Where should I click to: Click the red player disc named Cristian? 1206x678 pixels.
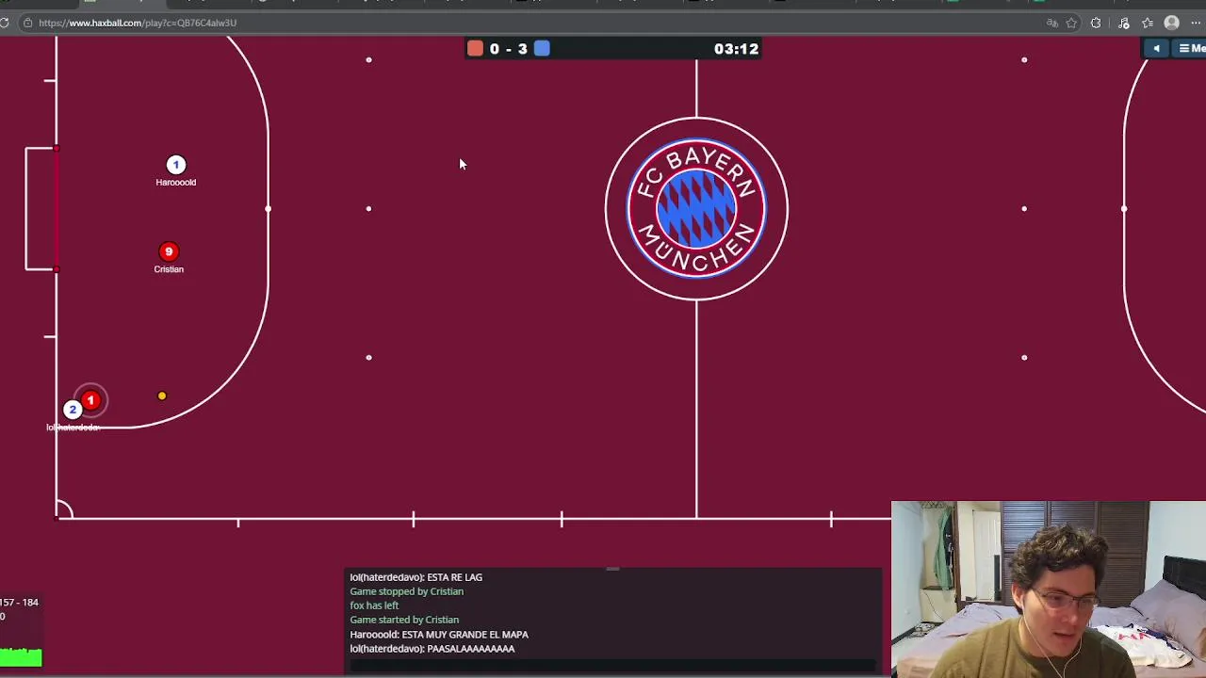point(169,251)
